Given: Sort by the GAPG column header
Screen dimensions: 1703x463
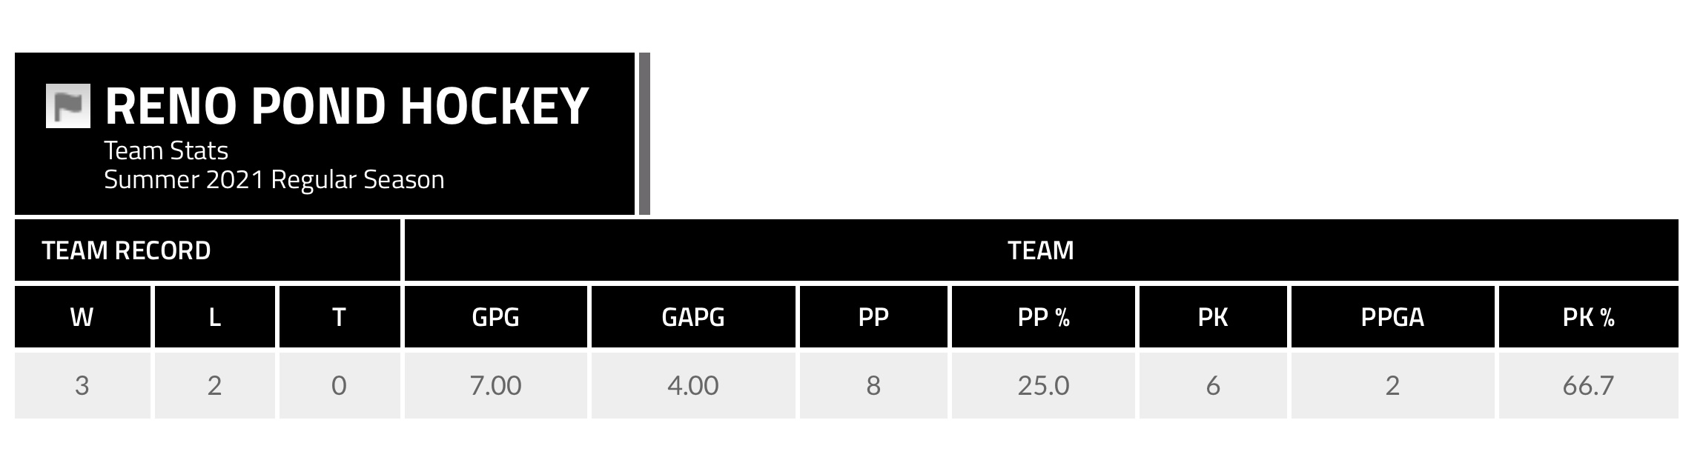Looking at the screenshot, I should [692, 317].
